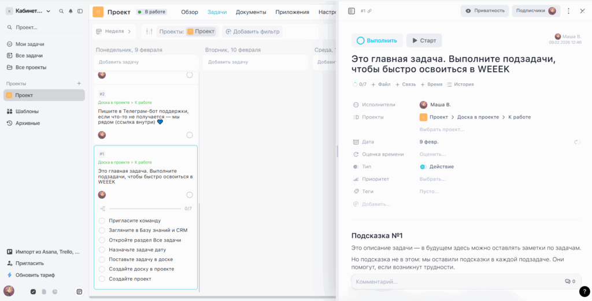Image resolution: width=592 pixels, height=301 pixels.
Task: Open Импорт из Asana, Trello
Action: (44, 251)
